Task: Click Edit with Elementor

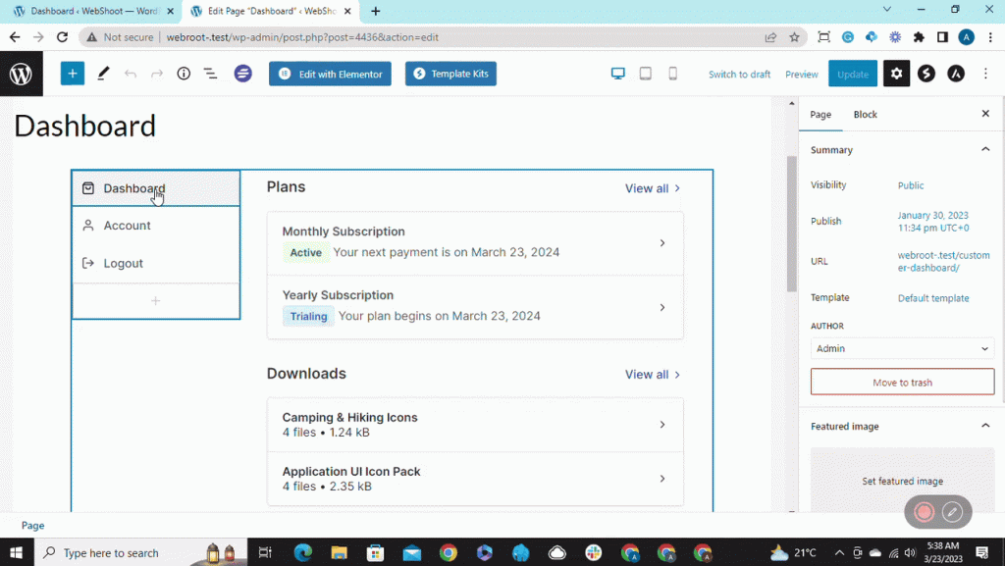Action: 330,73
